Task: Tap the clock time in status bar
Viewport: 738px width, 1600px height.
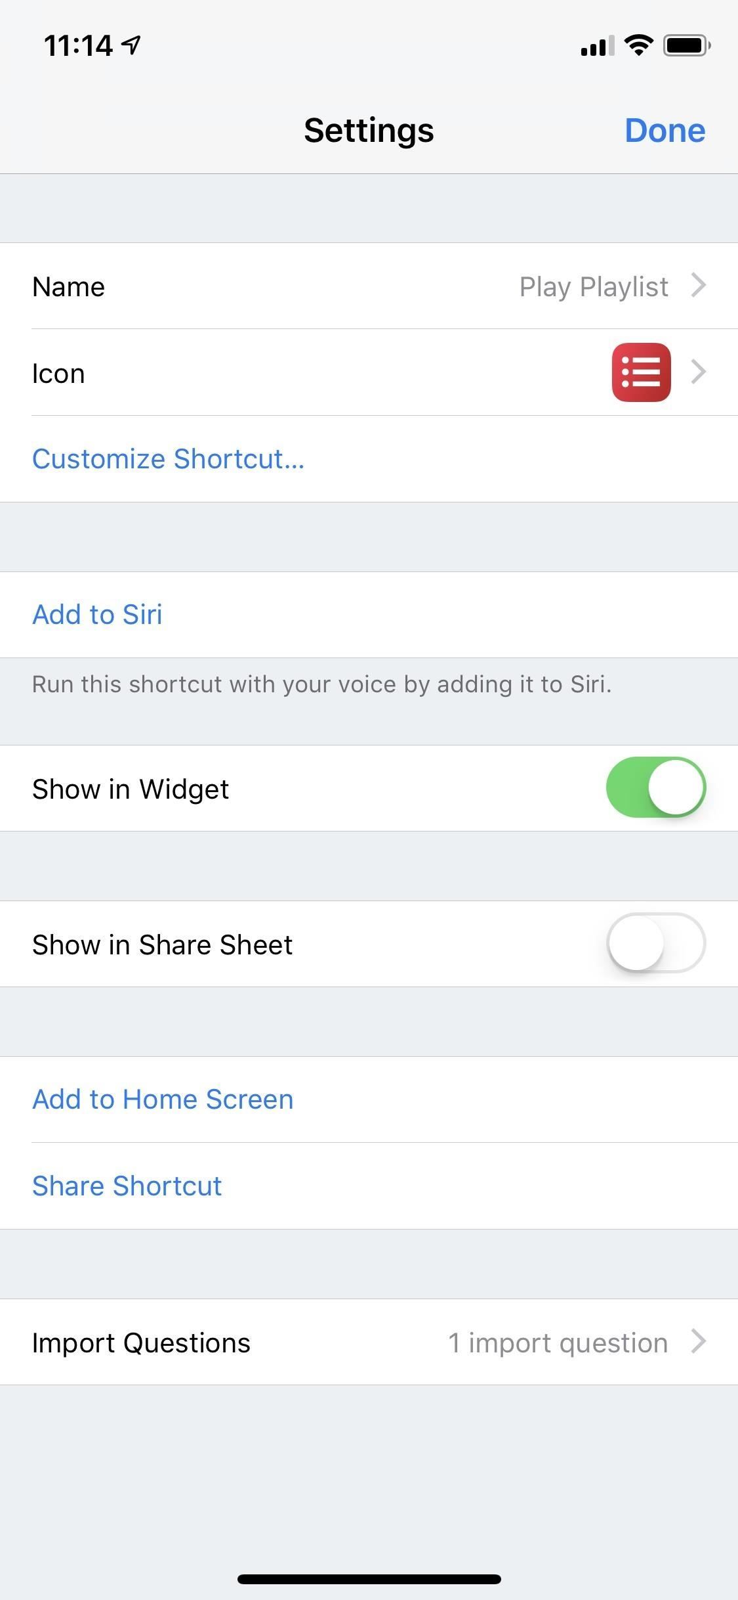Action: [x=77, y=46]
